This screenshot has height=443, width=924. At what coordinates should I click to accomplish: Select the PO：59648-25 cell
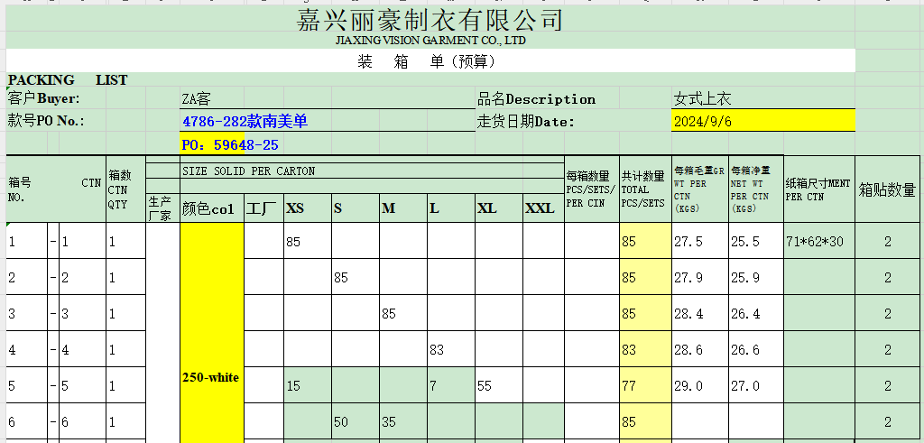point(230,144)
